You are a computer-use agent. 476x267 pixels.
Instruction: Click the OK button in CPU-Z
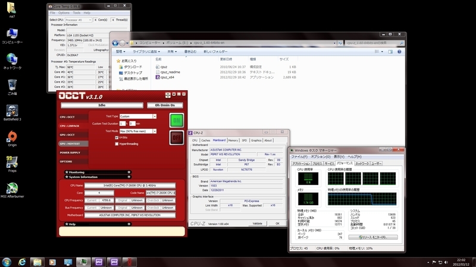277,224
